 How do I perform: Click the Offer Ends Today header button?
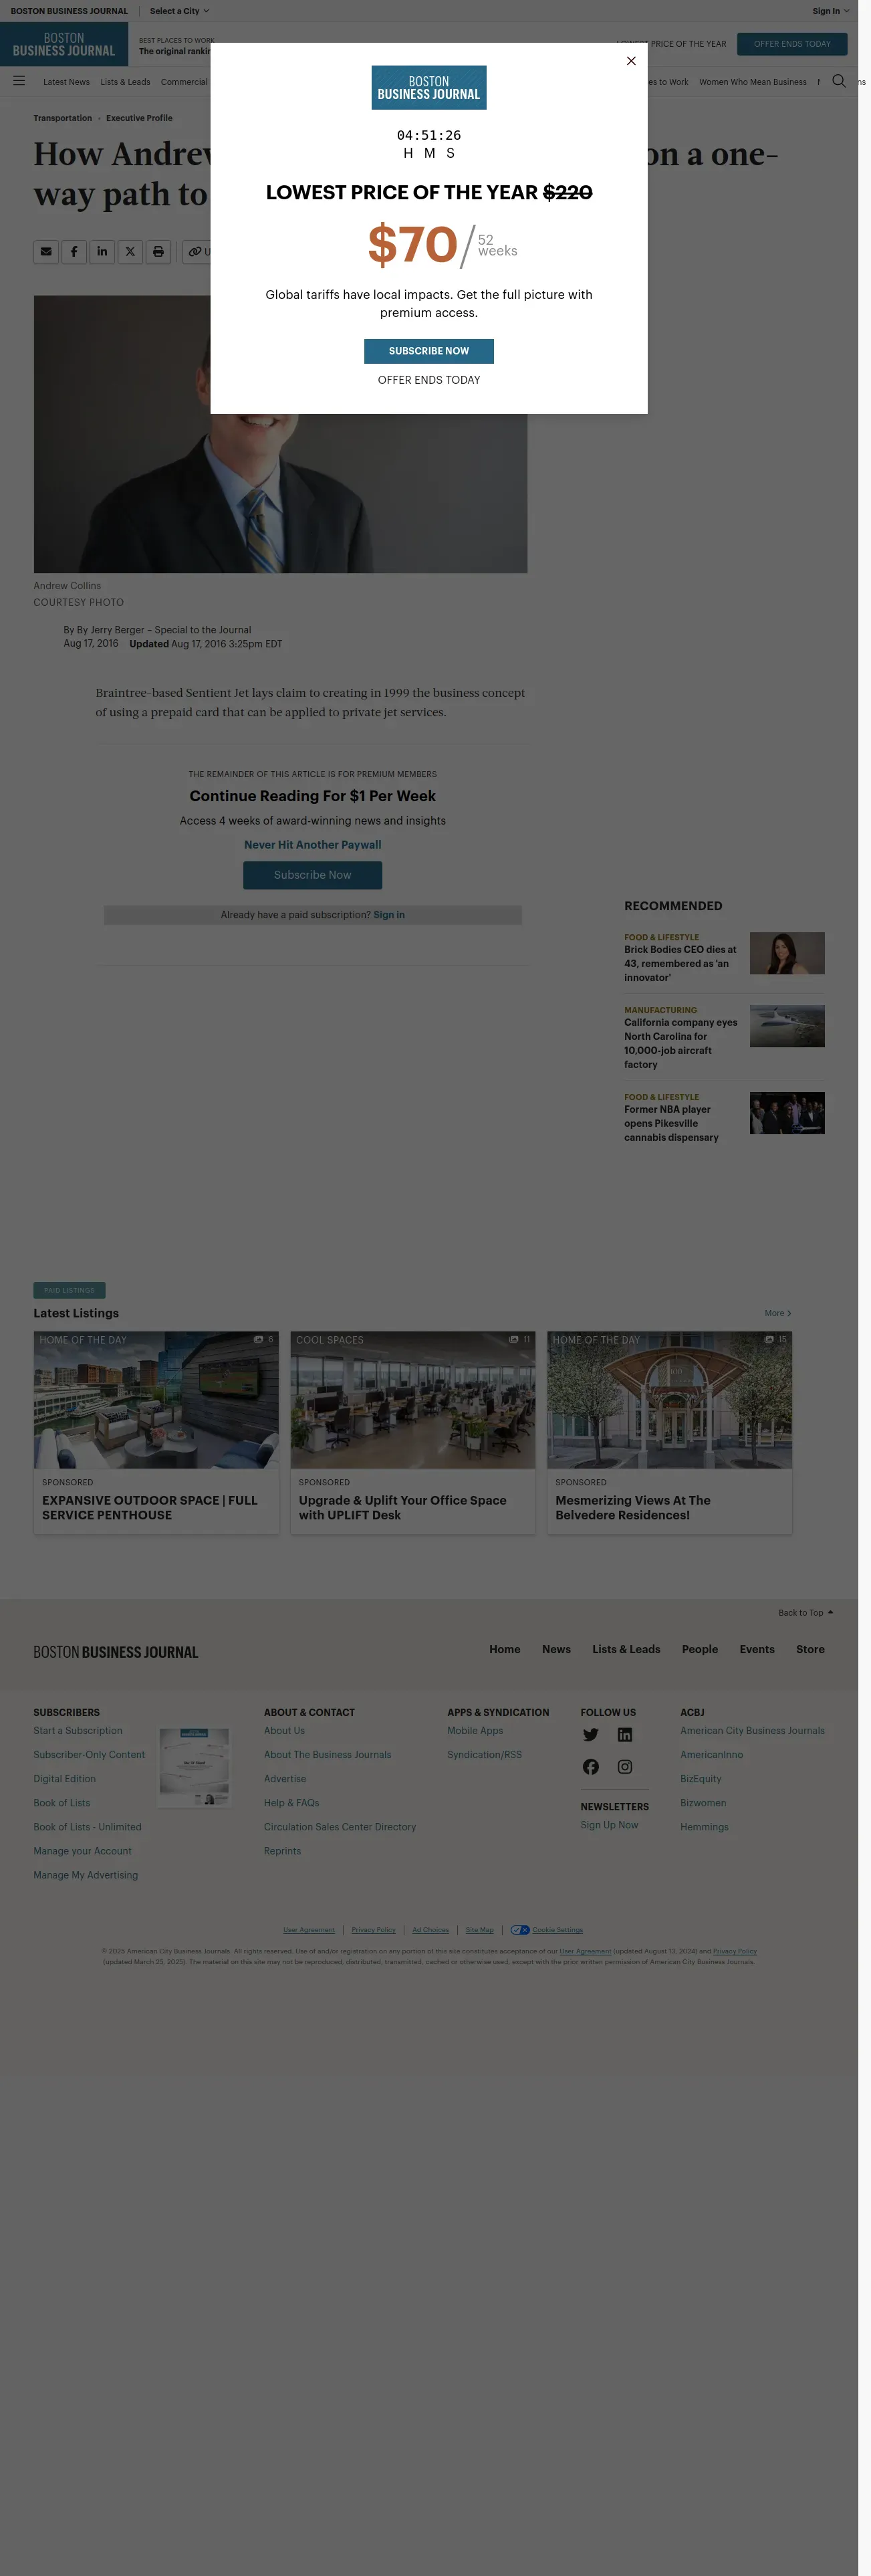tap(792, 44)
